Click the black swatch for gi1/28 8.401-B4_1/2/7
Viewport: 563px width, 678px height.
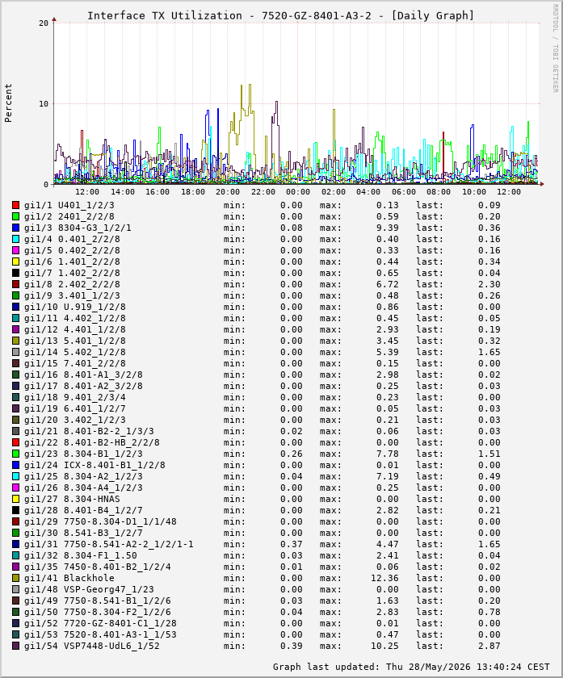16,511
